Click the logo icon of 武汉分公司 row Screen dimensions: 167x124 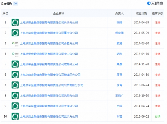click(x=15, y=116)
